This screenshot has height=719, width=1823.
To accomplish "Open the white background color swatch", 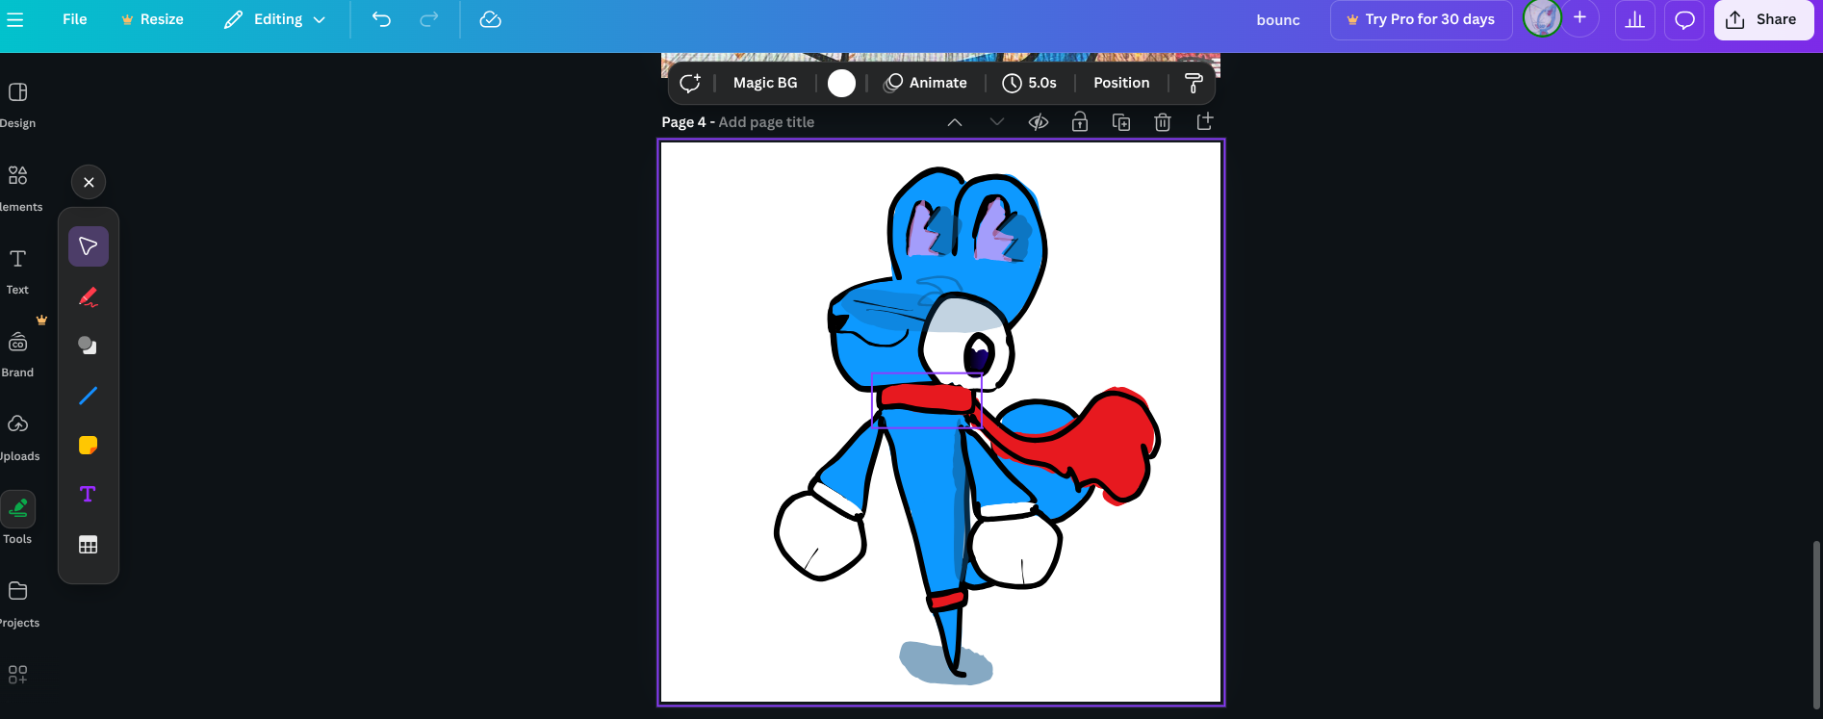I will coord(841,84).
